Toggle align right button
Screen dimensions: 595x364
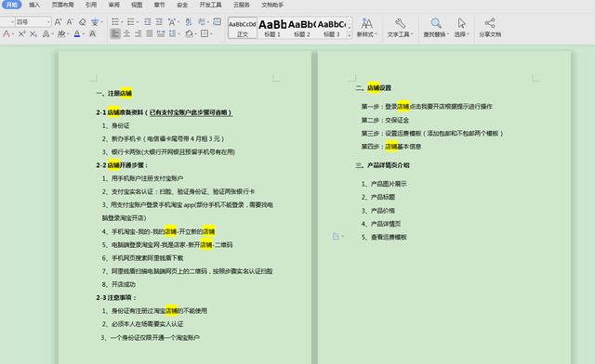point(139,33)
